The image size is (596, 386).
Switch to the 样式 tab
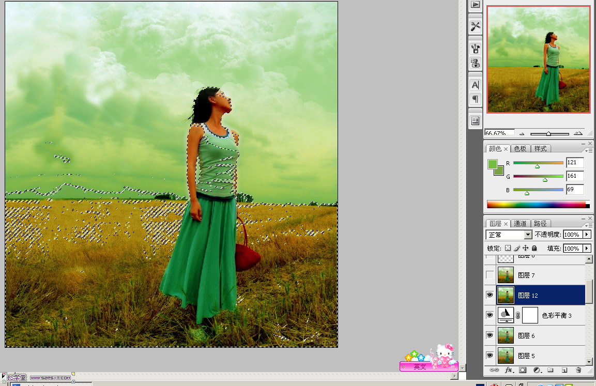pyautogui.click(x=541, y=148)
